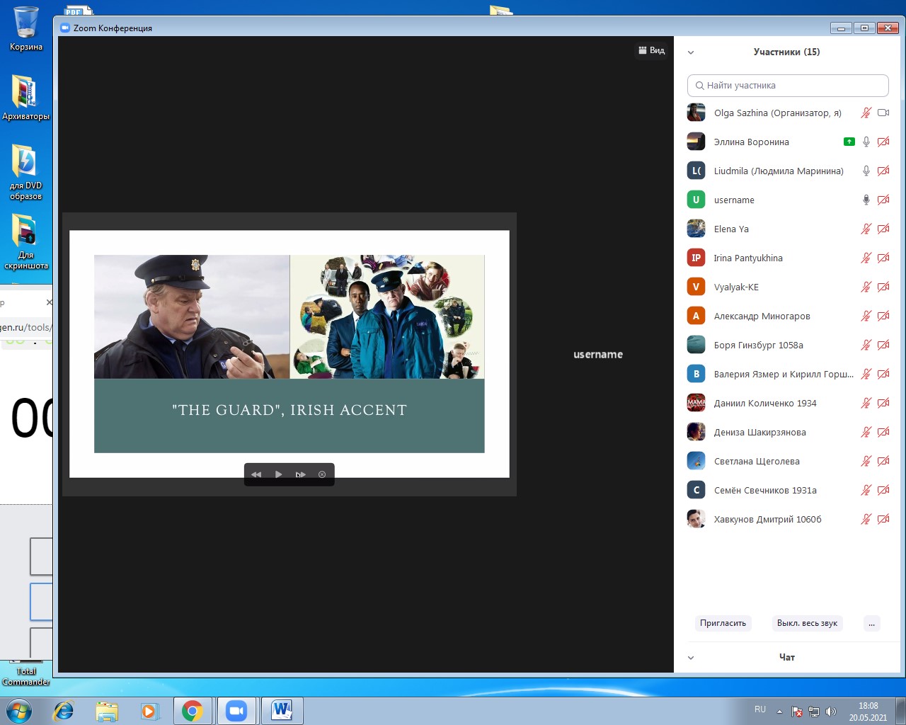Viewport: 906px width, 725px height.
Task: Click Александр Миногаров's muted microphone icon
Action: pyautogui.click(x=866, y=316)
